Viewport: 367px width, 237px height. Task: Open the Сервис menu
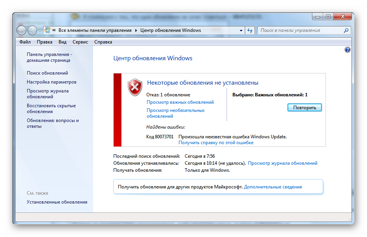coord(80,42)
